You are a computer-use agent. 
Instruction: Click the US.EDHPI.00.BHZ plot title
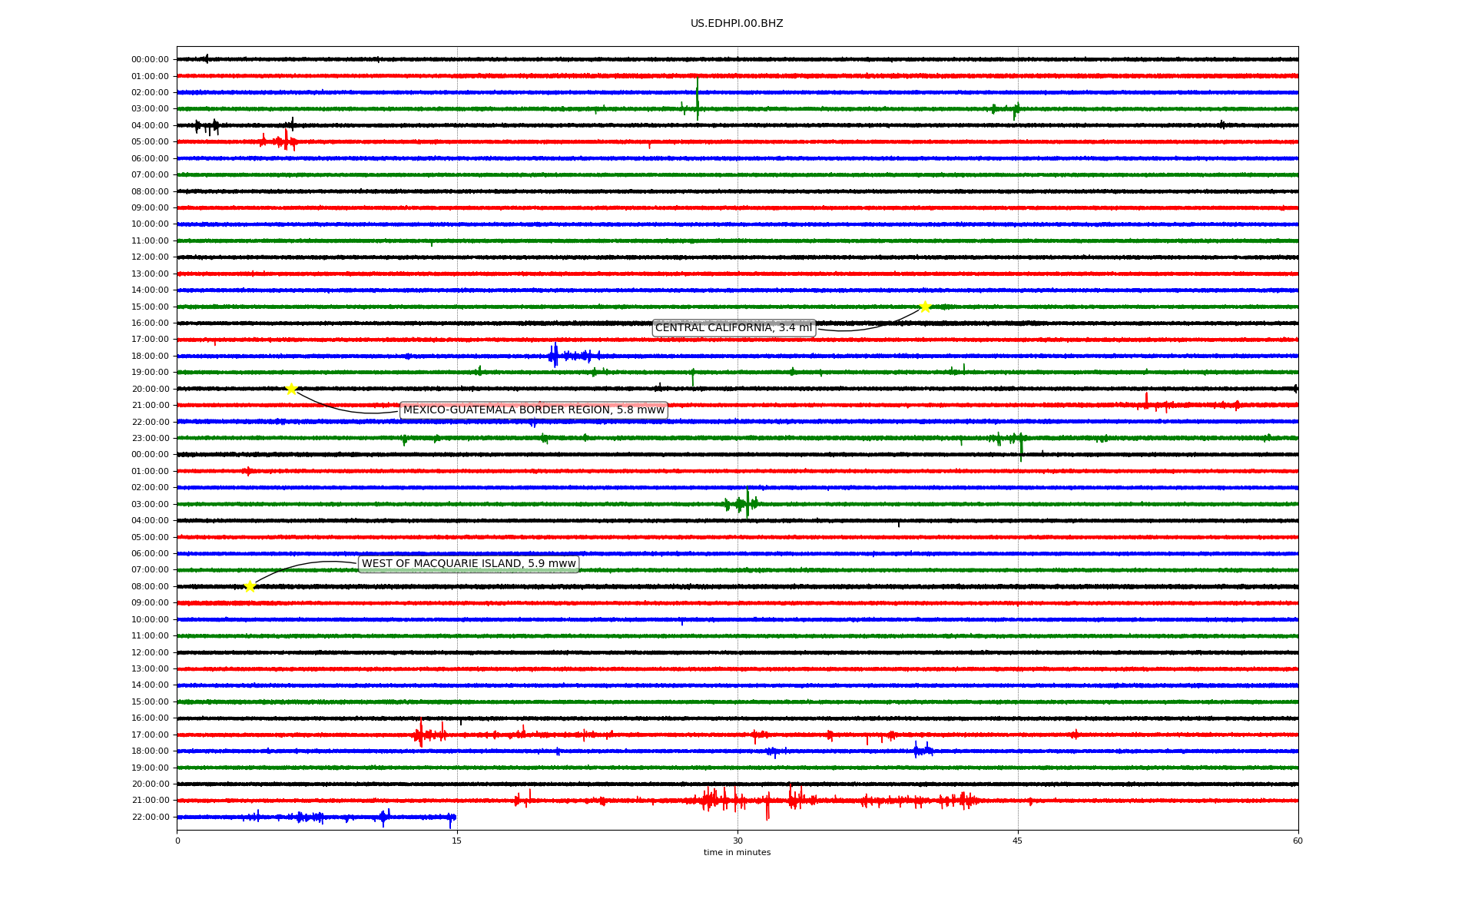(736, 24)
